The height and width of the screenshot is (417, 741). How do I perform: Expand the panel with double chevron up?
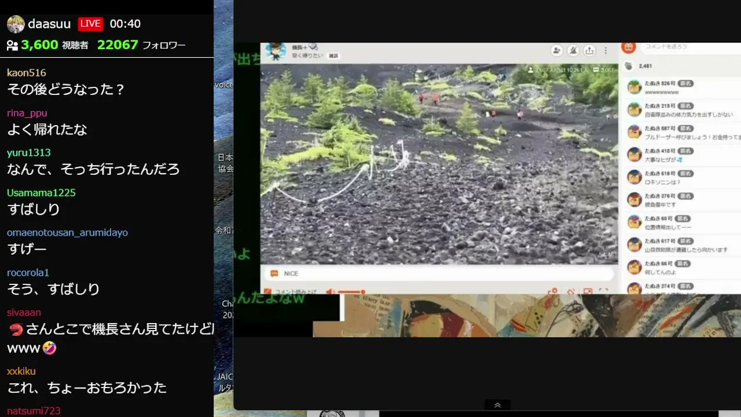point(497,405)
